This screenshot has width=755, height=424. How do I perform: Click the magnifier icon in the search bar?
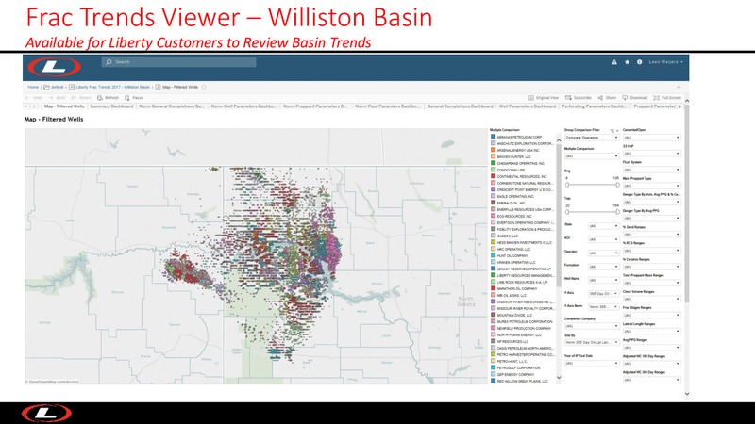(x=109, y=62)
